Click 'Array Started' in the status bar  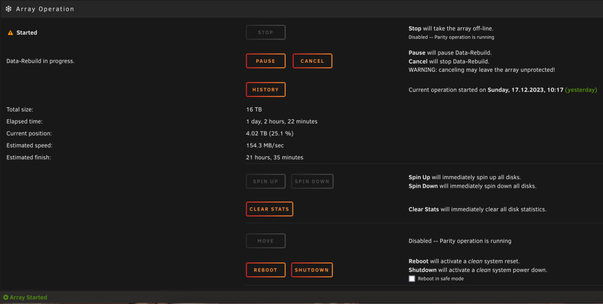point(28,297)
